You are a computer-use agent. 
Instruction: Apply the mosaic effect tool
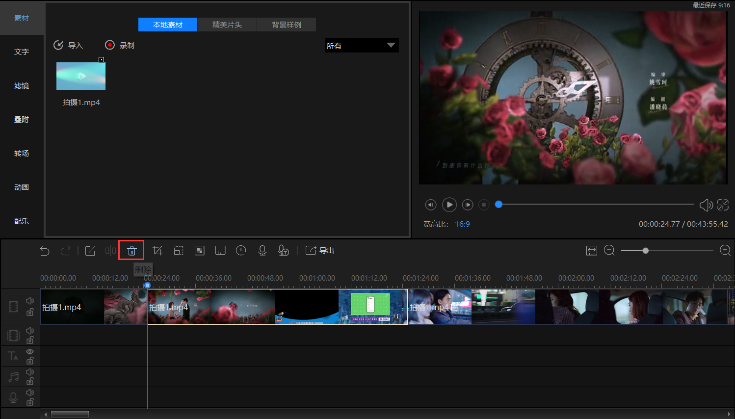coord(200,251)
